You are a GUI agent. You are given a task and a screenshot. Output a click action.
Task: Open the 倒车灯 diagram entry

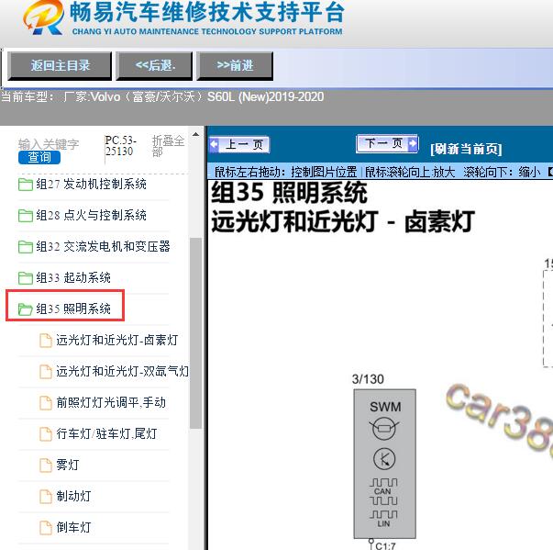pyautogui.click(x=73, y=527)
